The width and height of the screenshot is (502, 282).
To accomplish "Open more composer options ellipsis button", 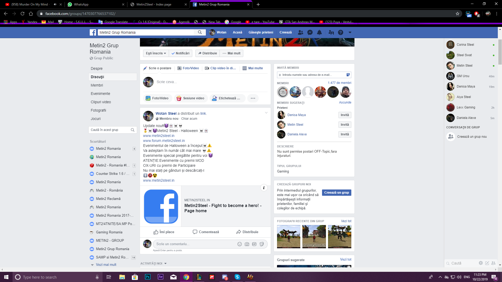I will 253,98.
